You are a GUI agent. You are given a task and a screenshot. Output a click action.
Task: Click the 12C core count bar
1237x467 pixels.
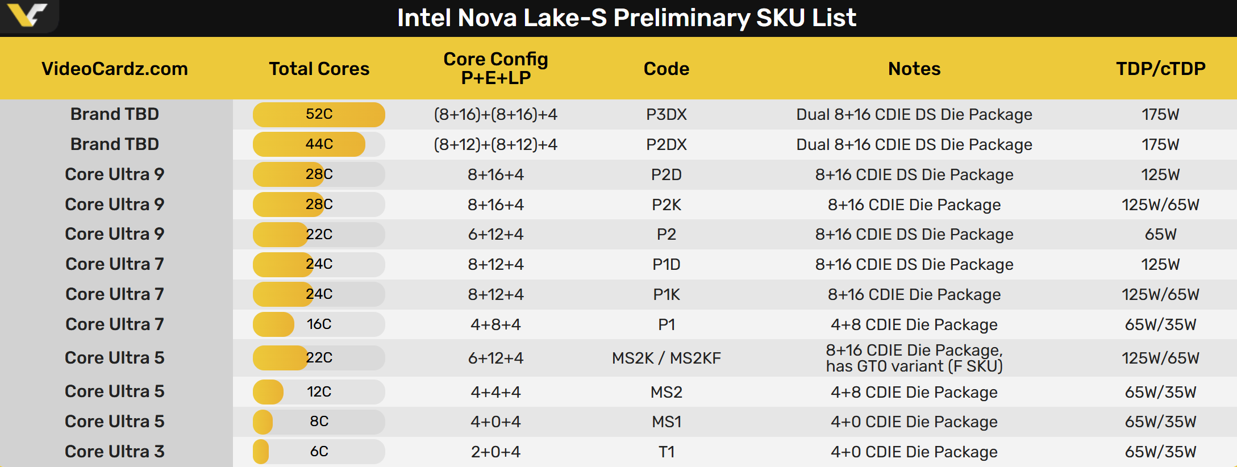tap(319, 392)
